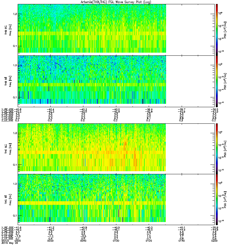Click the 0.1 tick label of THC B∥ panel

pos(15,216)
